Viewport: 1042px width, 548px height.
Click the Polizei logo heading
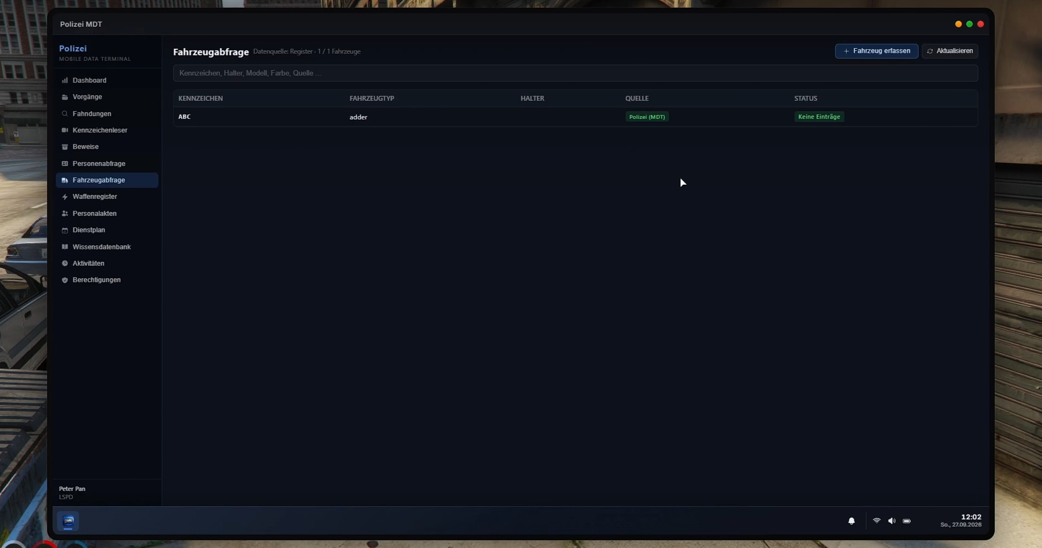tap(73, 48)
